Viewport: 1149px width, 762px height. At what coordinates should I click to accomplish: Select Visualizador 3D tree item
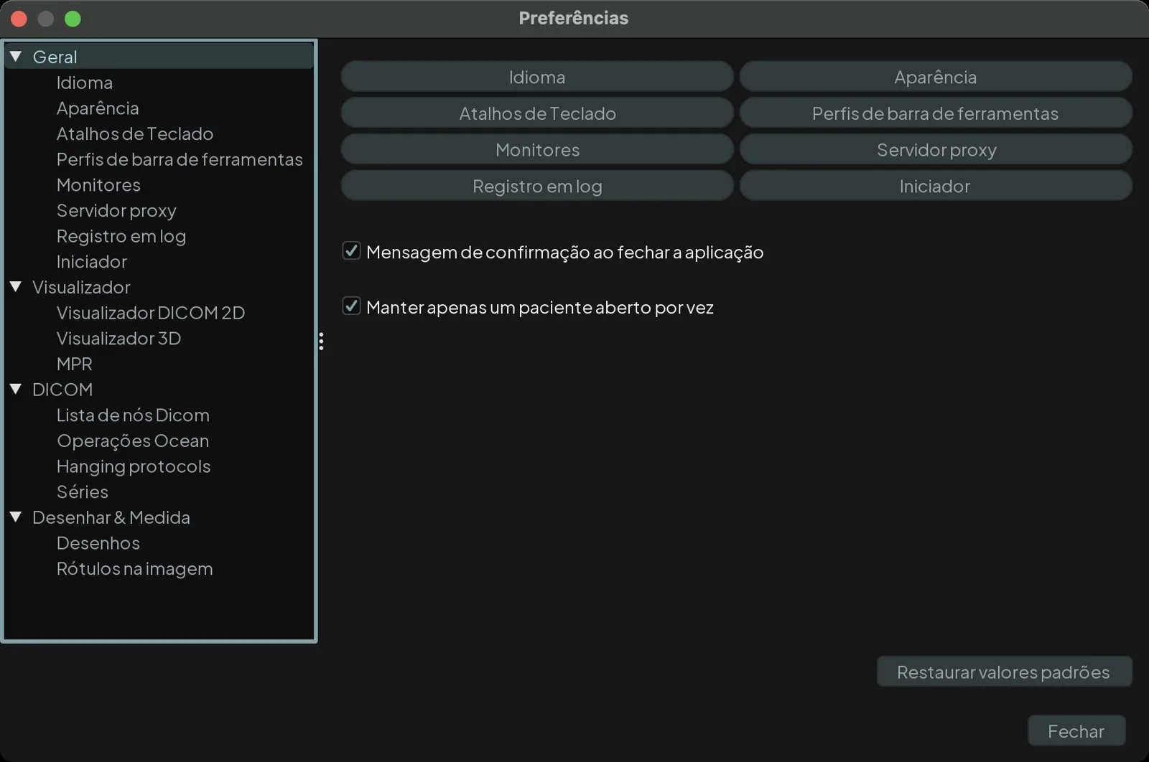point(118,338)
